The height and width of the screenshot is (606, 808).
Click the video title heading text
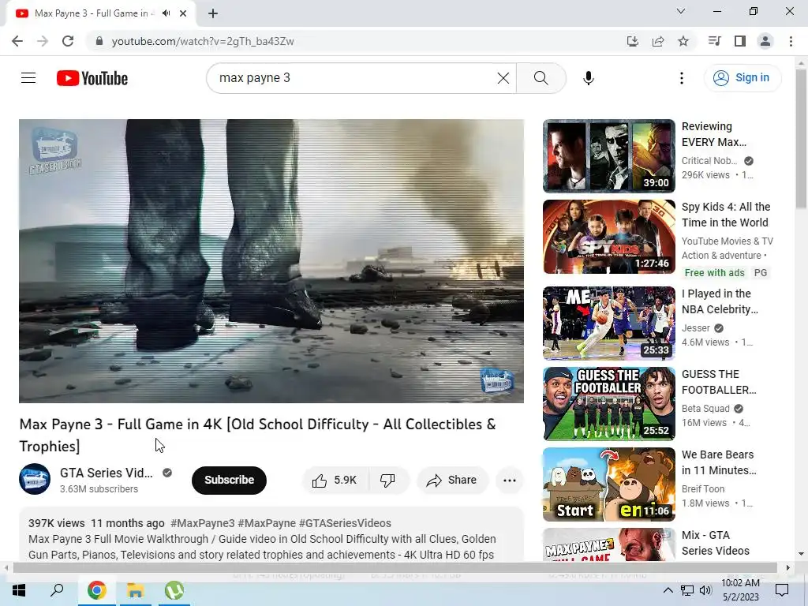(x=258, y=435)
